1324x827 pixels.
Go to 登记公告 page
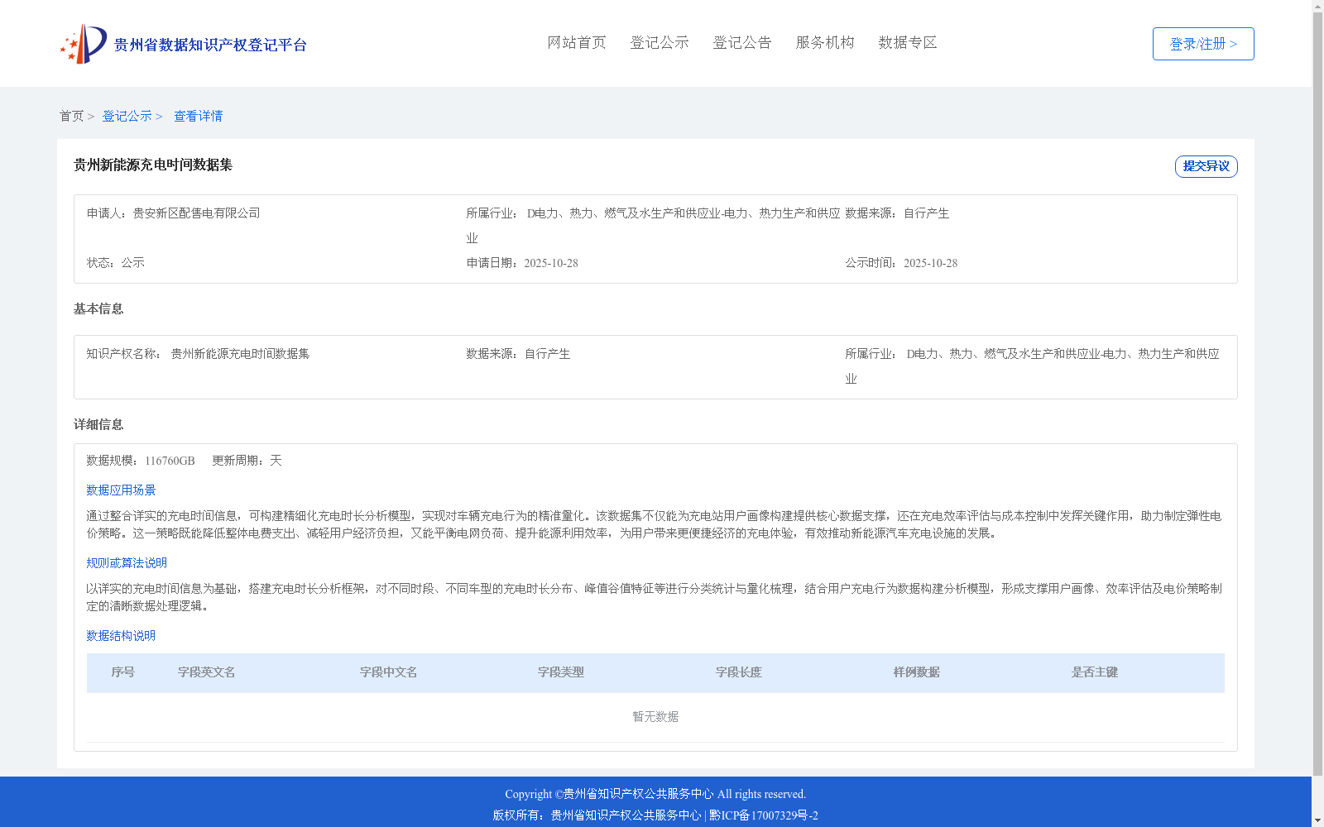742,43
